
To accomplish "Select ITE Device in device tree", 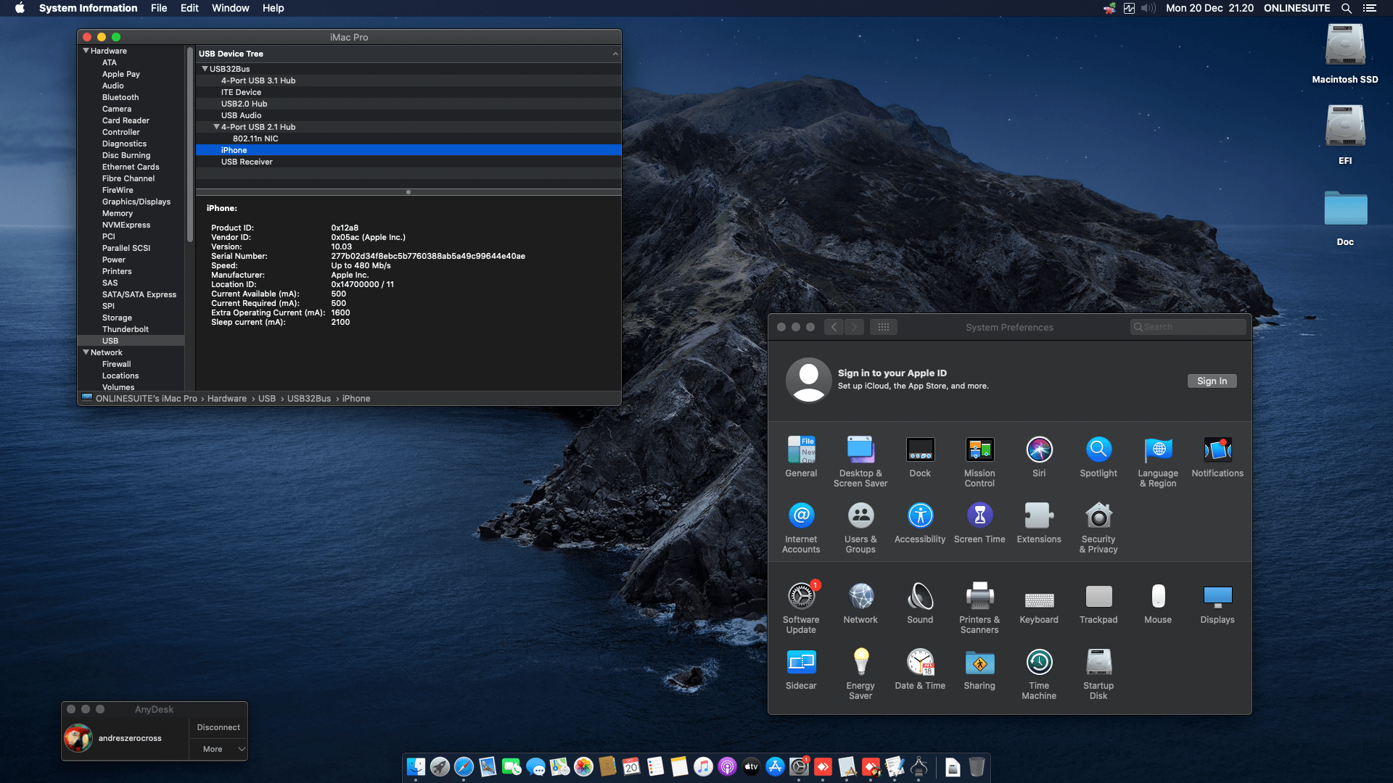I will pos(408,92).
